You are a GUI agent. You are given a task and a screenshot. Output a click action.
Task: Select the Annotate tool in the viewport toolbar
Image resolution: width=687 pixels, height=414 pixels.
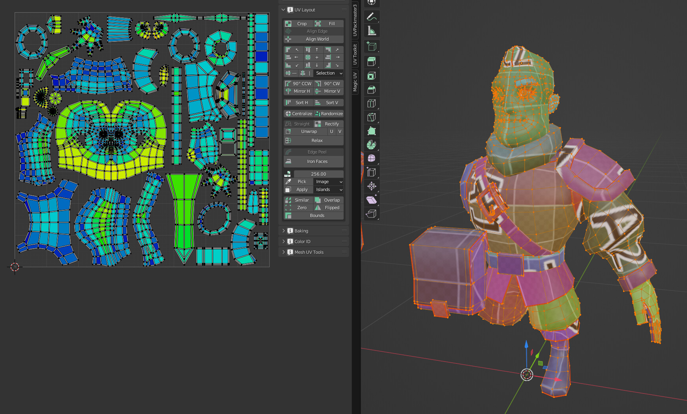click(x=371, y=17)
